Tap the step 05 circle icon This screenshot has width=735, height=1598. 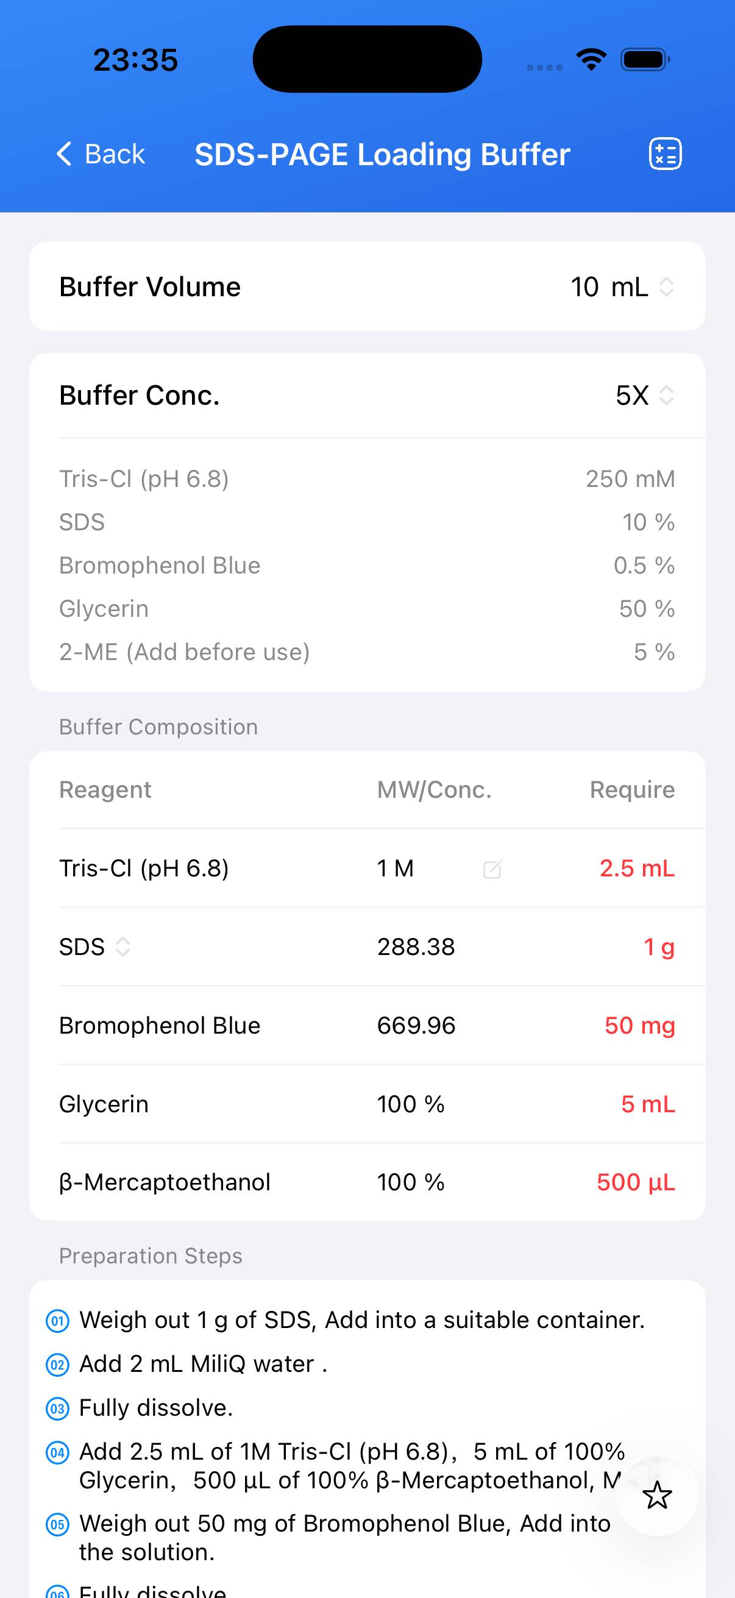pyautogui.click(x=58, y=1524)
